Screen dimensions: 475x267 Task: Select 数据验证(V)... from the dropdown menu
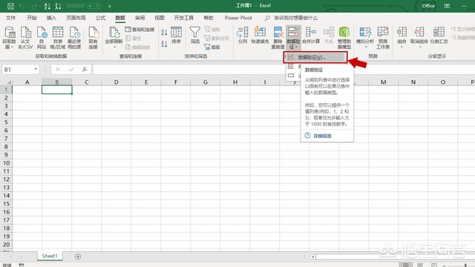click(x=315, y=58)
